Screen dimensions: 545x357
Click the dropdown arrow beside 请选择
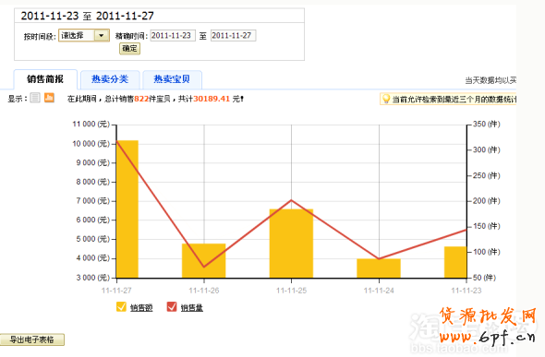[x=102, y=35]
